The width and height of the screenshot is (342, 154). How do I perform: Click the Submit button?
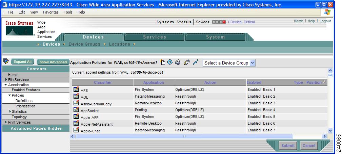[x=288, y=146]
